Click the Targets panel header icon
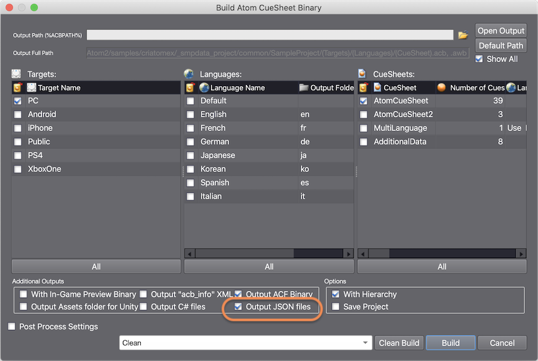The width and height of the screenshot is (538, 361). pos(16,74)
